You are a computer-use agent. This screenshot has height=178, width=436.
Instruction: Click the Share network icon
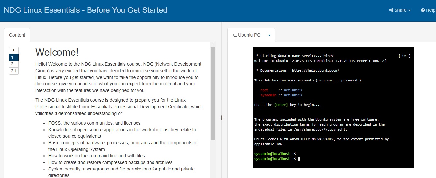[391, 10]
